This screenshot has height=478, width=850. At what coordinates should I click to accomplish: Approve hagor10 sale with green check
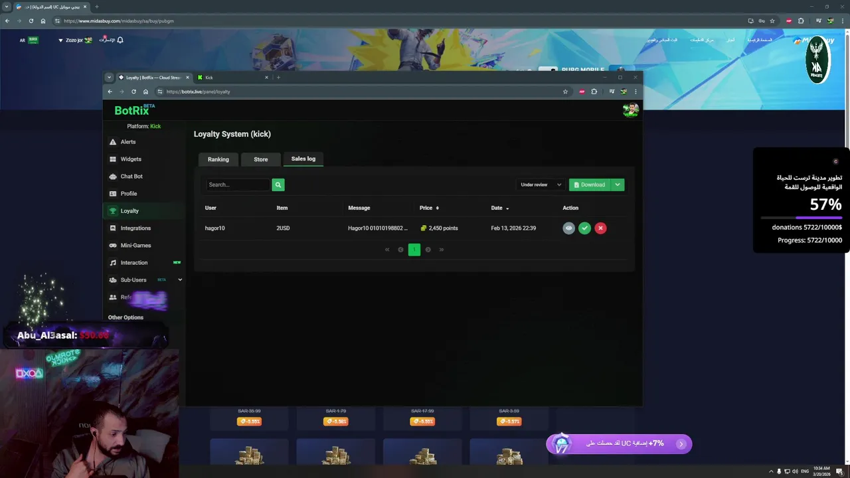[x=584, y=228]
